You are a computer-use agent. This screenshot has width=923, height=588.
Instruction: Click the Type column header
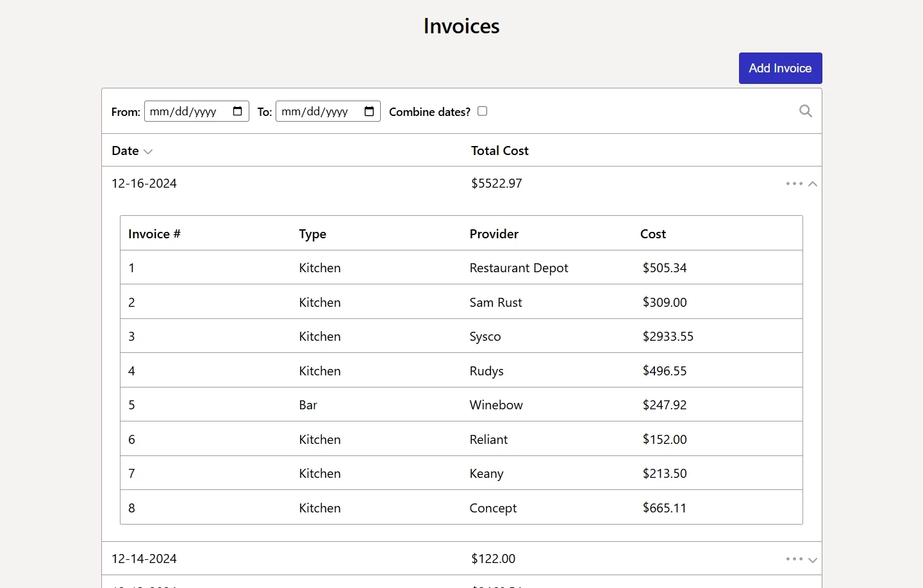[x=312, y=234]
